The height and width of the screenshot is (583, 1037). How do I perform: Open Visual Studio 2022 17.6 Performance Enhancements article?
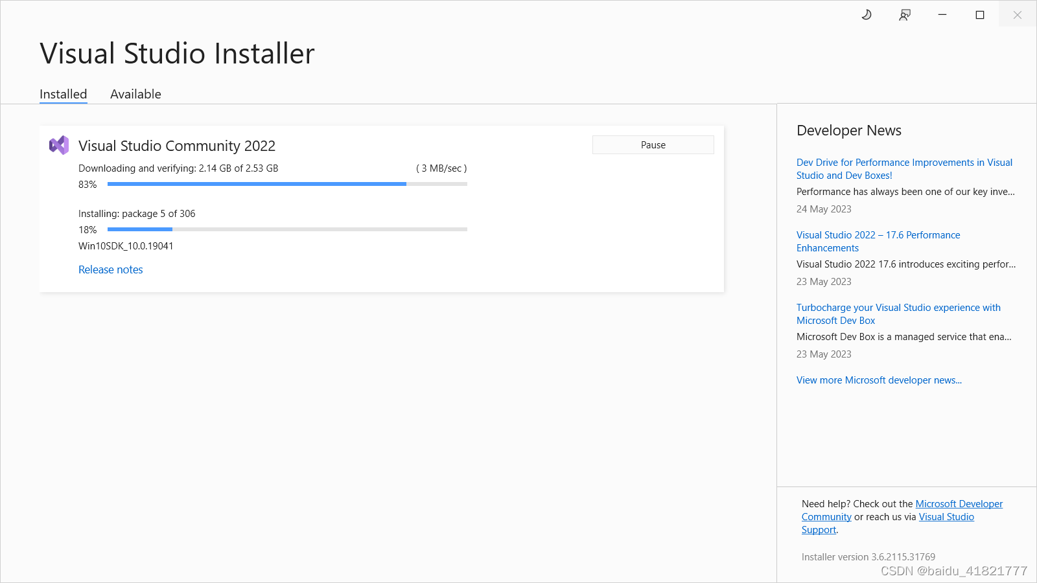pyautogui.click(x=878, y=241)
